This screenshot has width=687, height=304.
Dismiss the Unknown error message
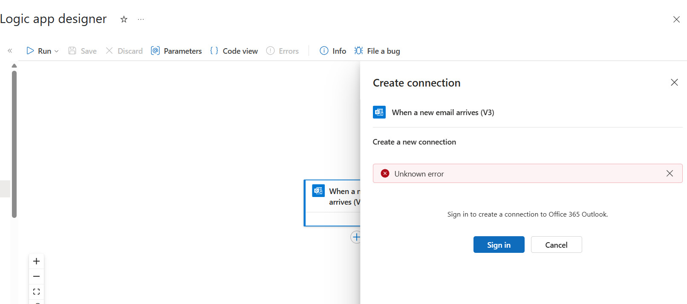(x=670, y=173)
